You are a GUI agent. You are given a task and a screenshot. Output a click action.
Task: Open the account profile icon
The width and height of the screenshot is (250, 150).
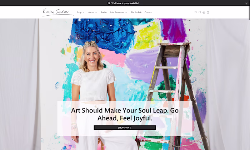(x=204, y=12)
